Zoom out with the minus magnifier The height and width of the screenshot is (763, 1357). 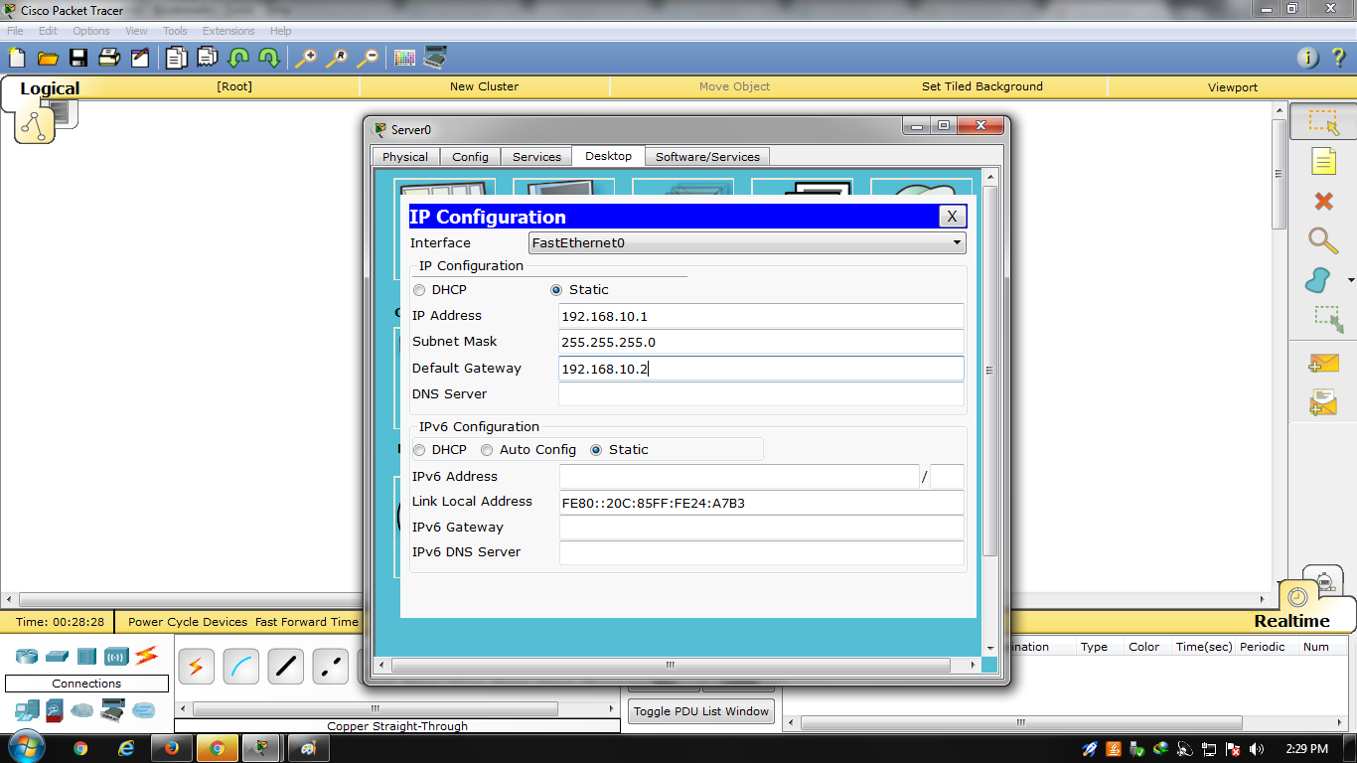368,58
